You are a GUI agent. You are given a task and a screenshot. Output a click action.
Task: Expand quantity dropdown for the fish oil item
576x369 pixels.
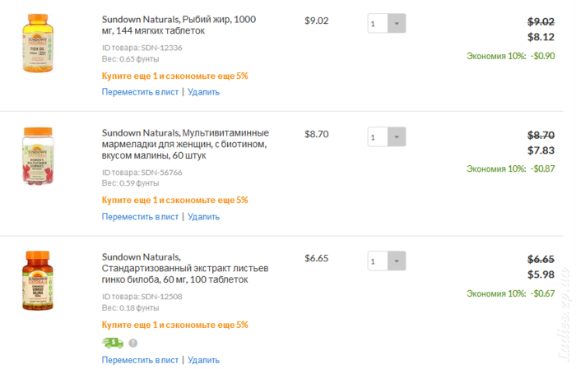(x=397, y=24)
